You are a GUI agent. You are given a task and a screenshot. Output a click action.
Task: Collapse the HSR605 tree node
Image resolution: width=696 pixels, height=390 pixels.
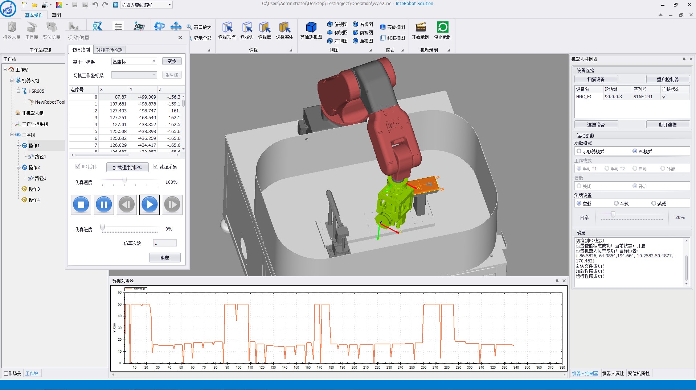[x=18, y=91]
